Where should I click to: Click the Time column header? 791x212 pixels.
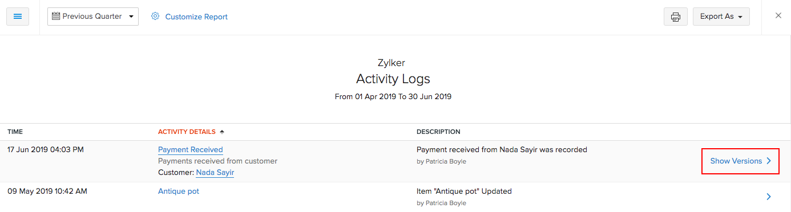point(15,132)
